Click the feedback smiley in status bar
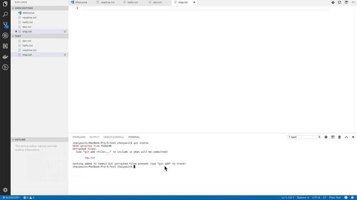357x200 pixels. (346, 198)
